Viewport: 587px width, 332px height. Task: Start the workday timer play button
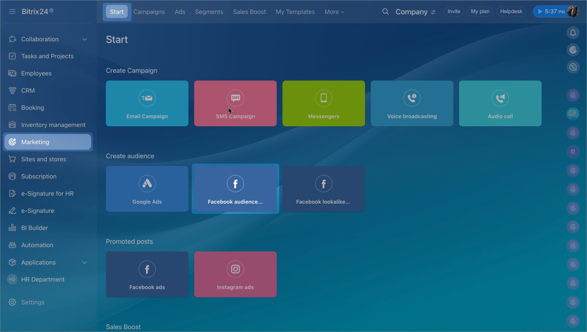pos(540,11)
